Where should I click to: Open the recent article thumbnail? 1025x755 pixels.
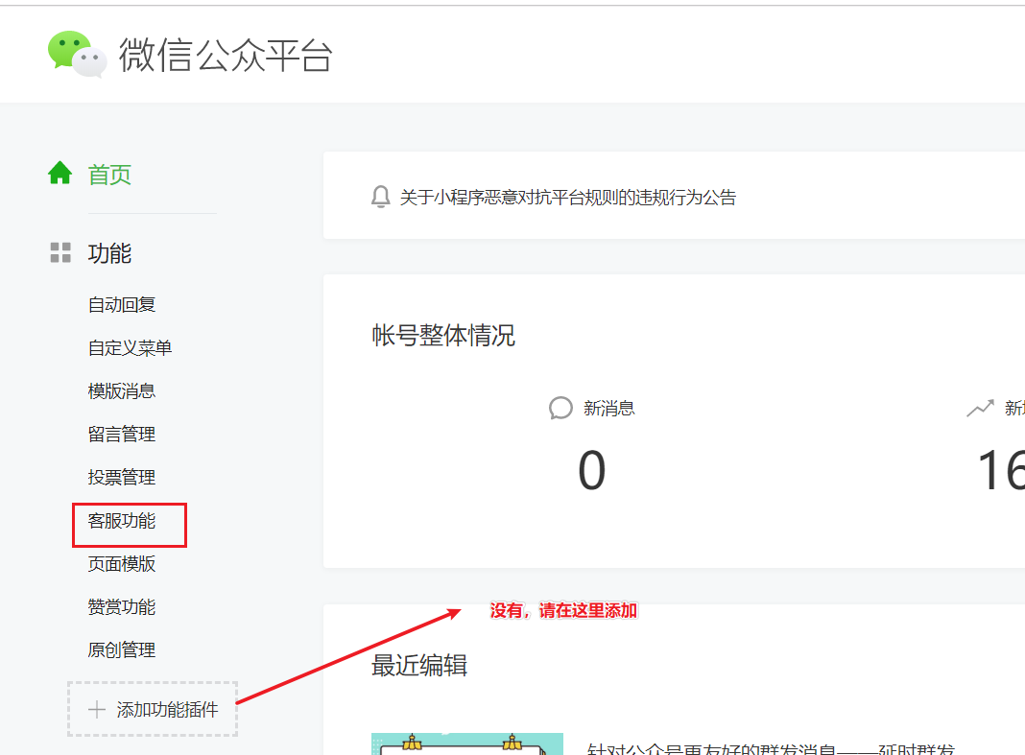pyautogui.click(x=466, y=743)
